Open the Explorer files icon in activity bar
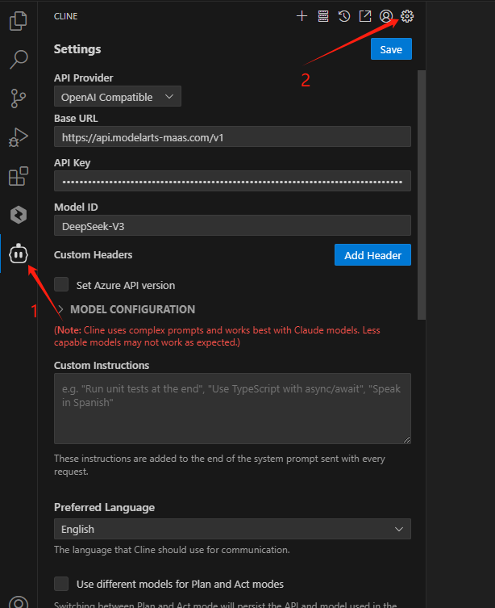Screen dimensions: 495x608 click(x=19, y=20)
